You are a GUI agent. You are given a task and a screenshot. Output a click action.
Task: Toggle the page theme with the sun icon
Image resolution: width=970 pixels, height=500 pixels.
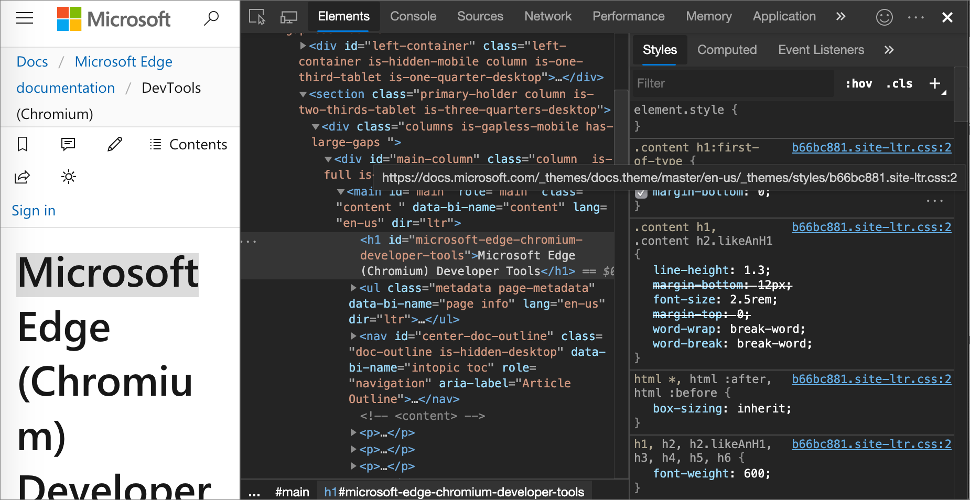(x=68, y=177)
